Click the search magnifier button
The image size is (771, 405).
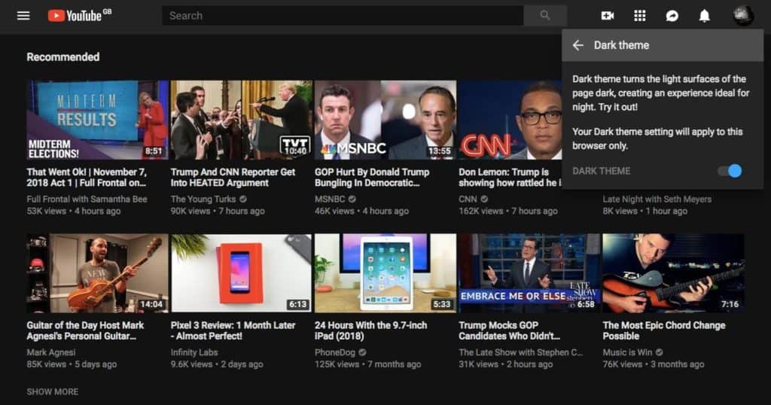click(545, 16)
